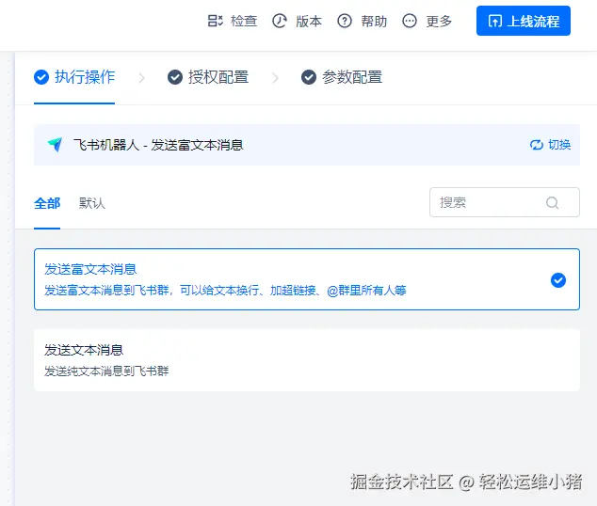This screenshot has height=506, width=597.
Task: Click 飞书机器人 - 发送富文本消息 title
Action: pos(158,145)
